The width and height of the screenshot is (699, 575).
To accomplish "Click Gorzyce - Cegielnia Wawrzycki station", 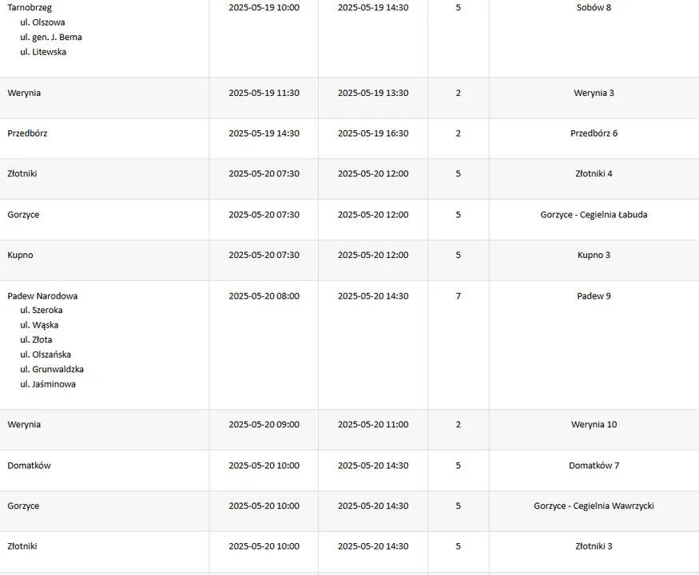I will (594, 506).
